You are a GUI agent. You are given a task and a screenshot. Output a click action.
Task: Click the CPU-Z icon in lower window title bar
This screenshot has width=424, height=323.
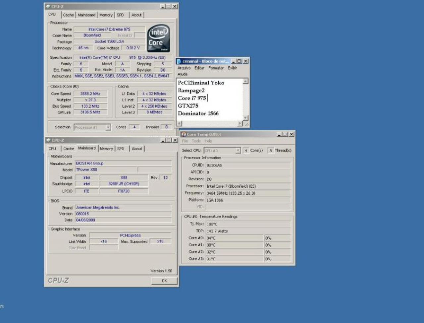[x=49, y=140]
